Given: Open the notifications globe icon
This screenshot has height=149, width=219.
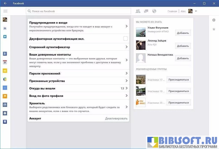Looking at the screenshot, I should (x=154, y=11).
